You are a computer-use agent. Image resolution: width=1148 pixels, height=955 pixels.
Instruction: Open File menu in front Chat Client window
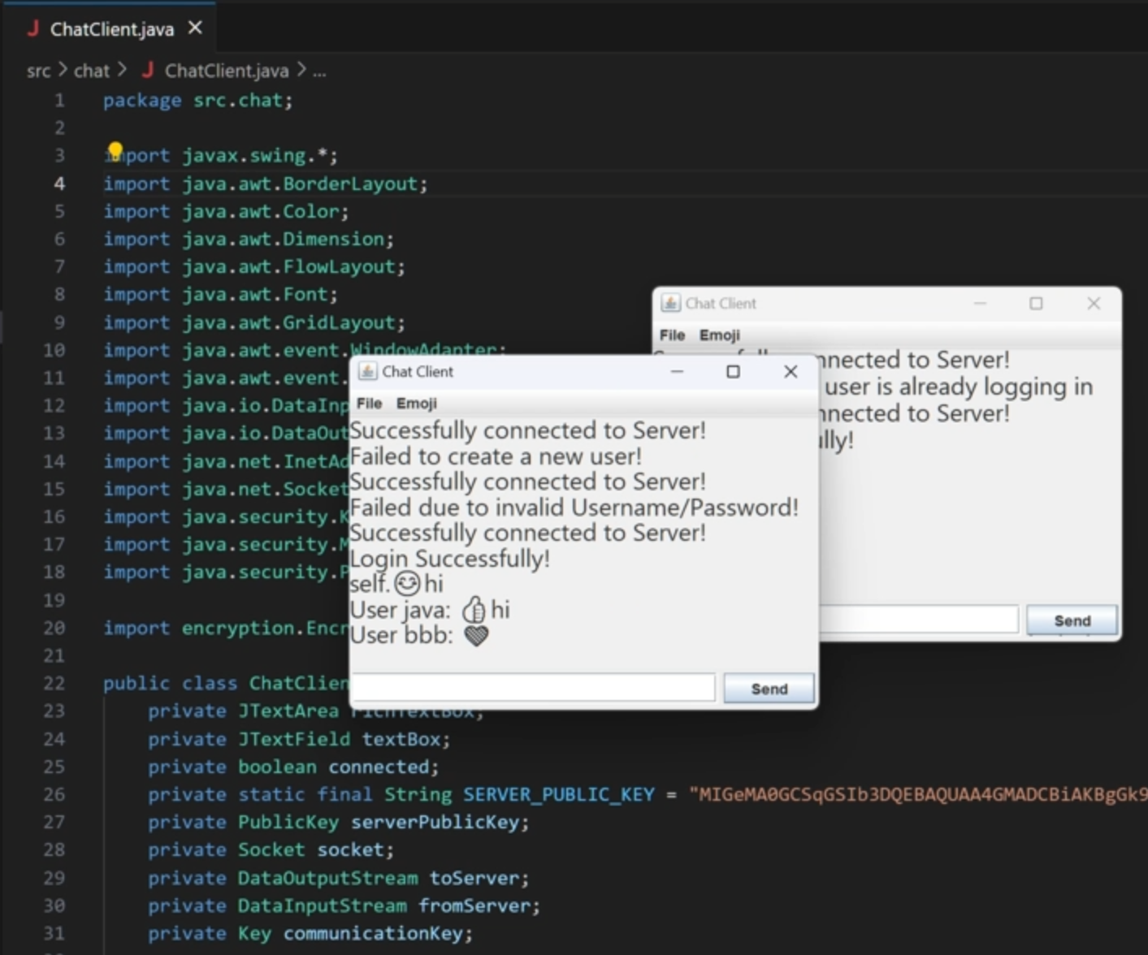tap(369, 404)
